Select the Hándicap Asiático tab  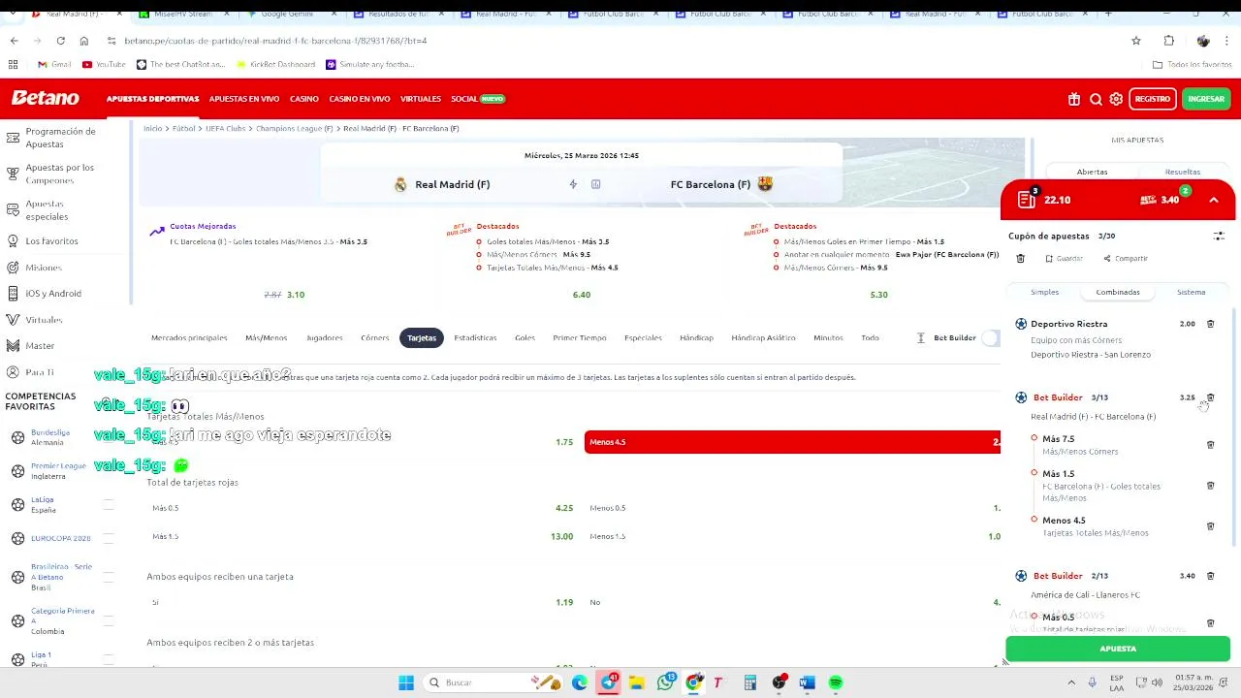(763, 337)
